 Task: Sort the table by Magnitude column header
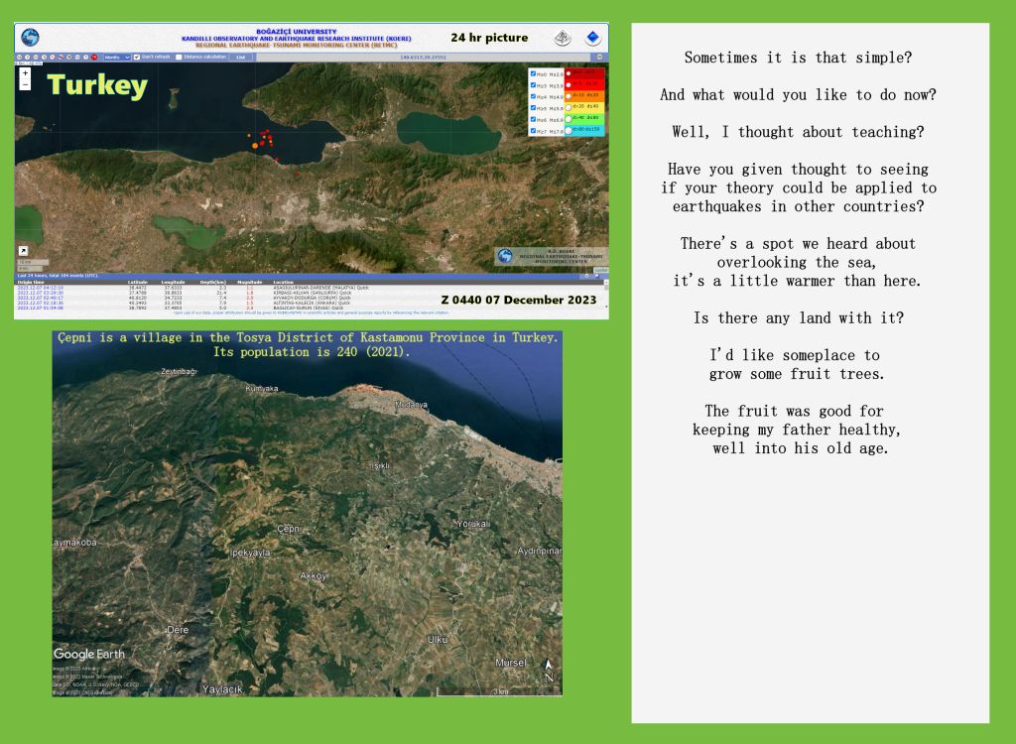pyautogui.click(x=248, y=283)
